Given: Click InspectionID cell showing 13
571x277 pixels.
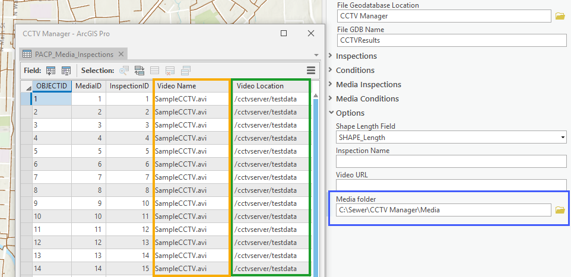Looking at the screenshot, I should pyautogui.click(x=129, y=243).
